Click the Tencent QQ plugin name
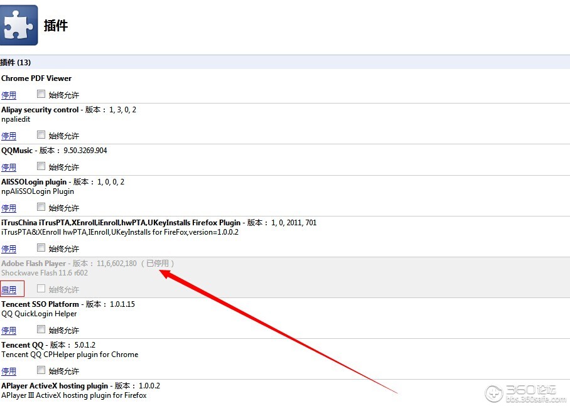570x406 pixels. click(22, 345)
